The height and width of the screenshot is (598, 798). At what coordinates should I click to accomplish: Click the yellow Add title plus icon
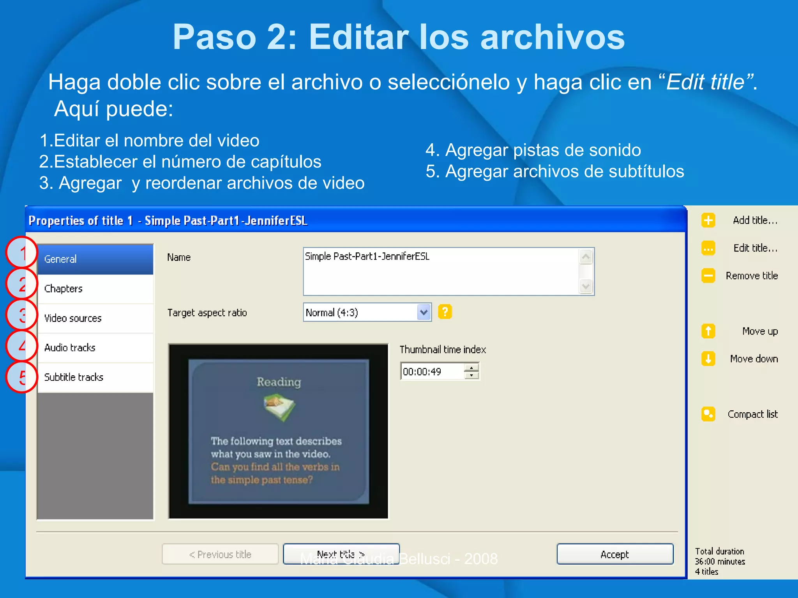pyautogui.click(x=708, y=220)
